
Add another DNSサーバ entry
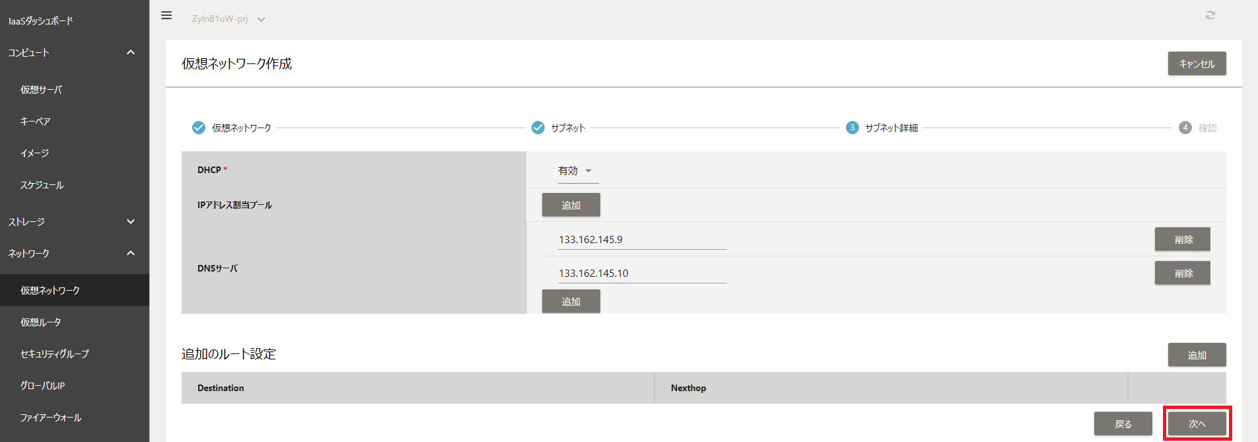pos(571,301)
